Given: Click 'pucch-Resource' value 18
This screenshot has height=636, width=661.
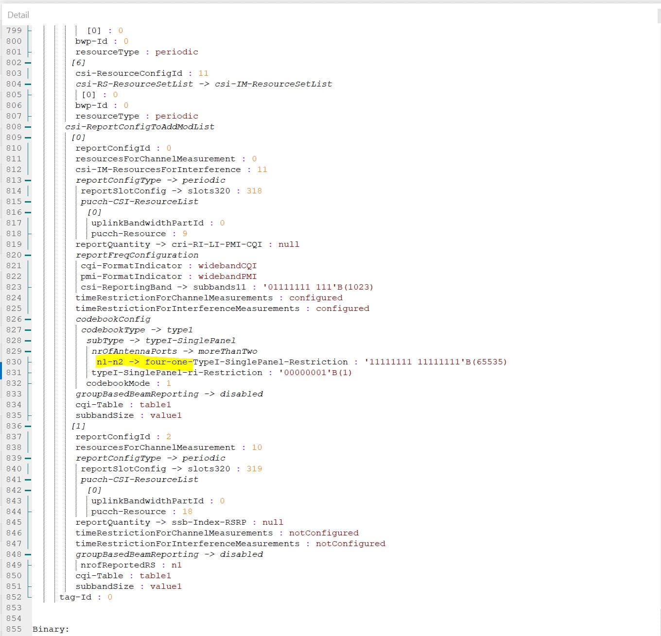Looking at the screenshot, I should (x=187, y=512).
